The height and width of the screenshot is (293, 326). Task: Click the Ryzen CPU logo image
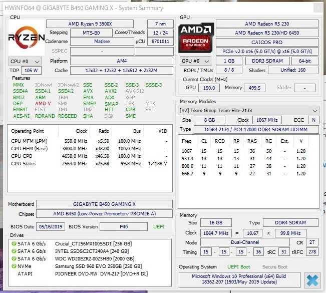coord(27,38)
